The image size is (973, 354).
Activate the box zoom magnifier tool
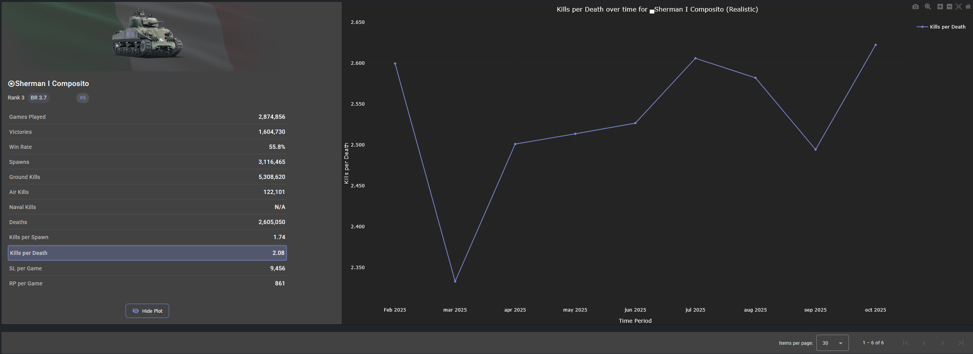[927, 7]
